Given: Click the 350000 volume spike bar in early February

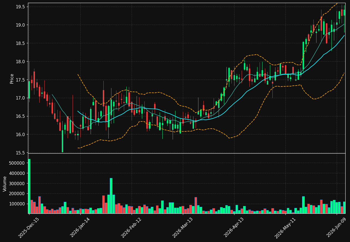Looking at the screenshot, I should (111, 196).
